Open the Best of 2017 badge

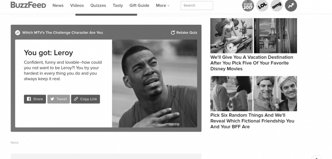coord(248,5)
